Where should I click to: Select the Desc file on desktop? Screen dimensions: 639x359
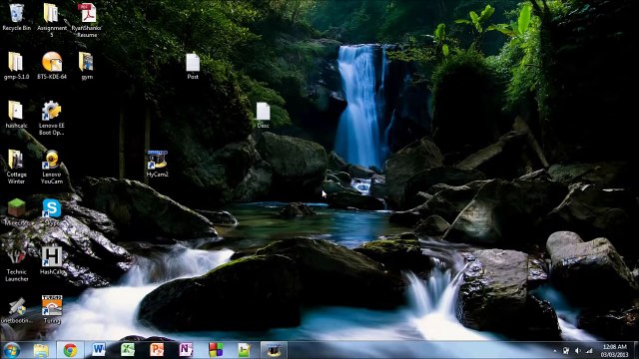[x=263, y=116]
